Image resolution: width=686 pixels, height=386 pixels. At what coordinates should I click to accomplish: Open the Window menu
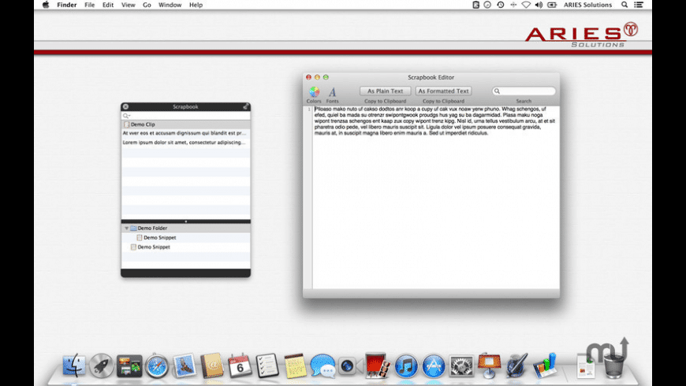(170, 5)
